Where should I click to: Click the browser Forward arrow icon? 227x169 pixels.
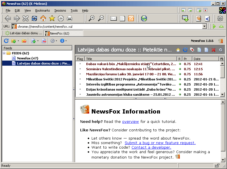coord(17,18)
